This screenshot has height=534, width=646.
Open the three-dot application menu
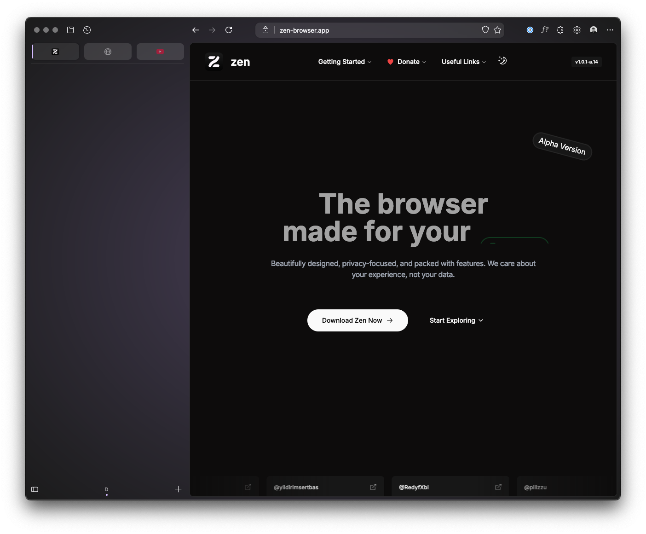(x=610, y=30)
